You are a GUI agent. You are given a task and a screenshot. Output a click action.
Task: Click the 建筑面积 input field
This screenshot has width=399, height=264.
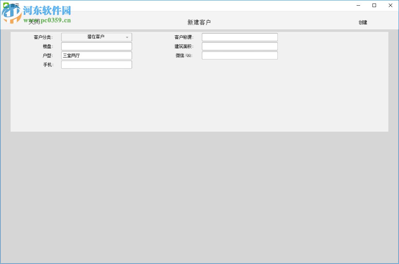(240, 46)
